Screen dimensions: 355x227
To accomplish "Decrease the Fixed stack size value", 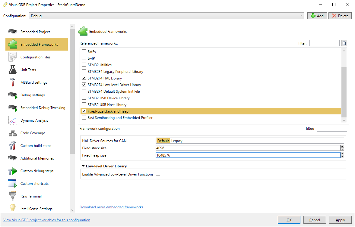I will [x=342, y=149].
